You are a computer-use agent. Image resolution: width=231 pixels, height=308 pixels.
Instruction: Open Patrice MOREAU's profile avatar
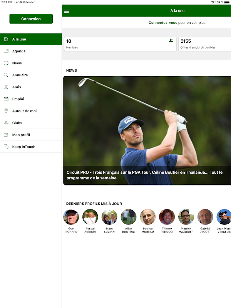148,217
